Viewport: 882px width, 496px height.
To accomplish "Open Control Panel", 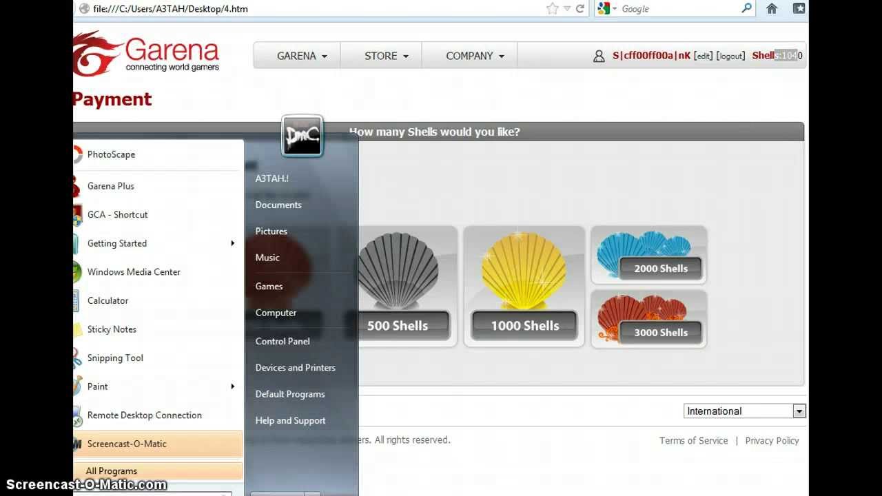I will pyautogui.click(x=283, y=341).
